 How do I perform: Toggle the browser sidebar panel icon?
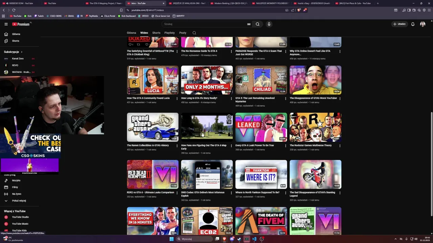click(409, 10)
